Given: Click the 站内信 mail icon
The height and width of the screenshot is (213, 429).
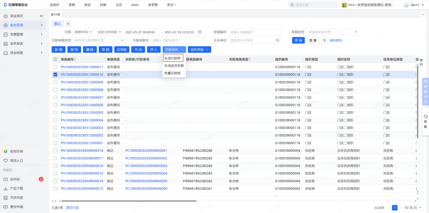Looking at the screenshot, I should coord(6,179).
